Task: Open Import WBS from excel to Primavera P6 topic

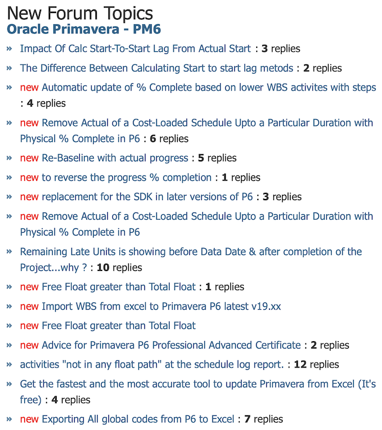Action: click(x=161, y=306)
